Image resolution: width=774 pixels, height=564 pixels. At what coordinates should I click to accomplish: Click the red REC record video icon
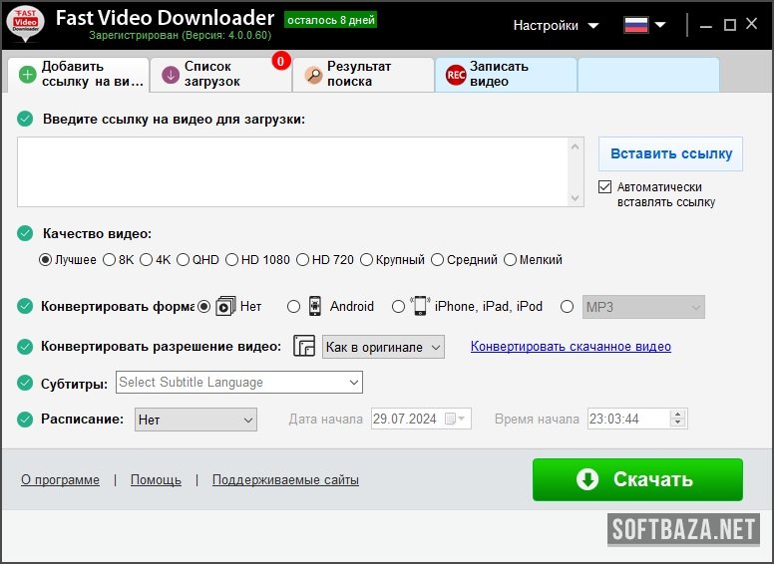click(x=456, y=75)
